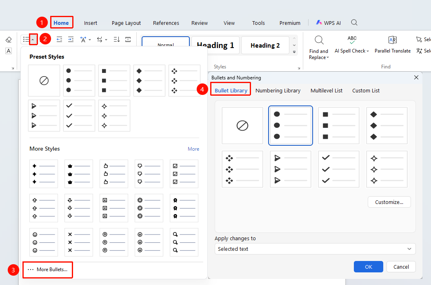This screenshot has height=285, width=431.
Task: Open the Styles pane launcher arrow
Action: pos(299,68)
